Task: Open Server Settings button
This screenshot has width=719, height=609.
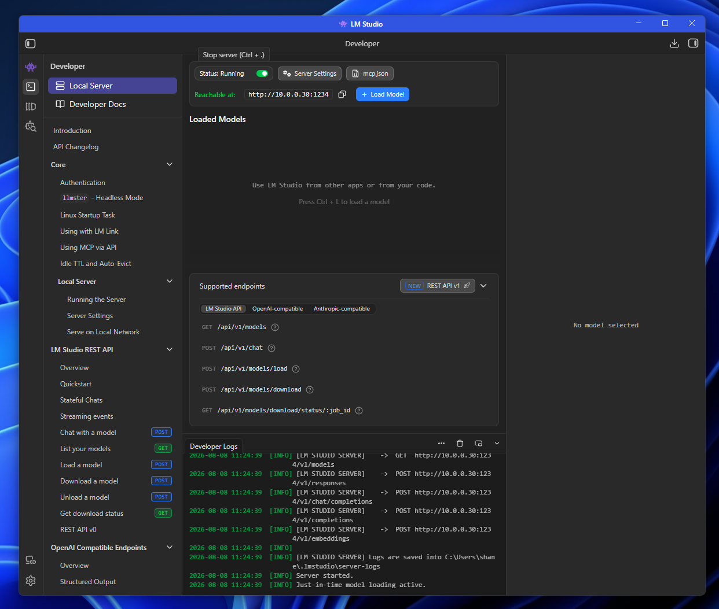Action: tap(310, 73)
